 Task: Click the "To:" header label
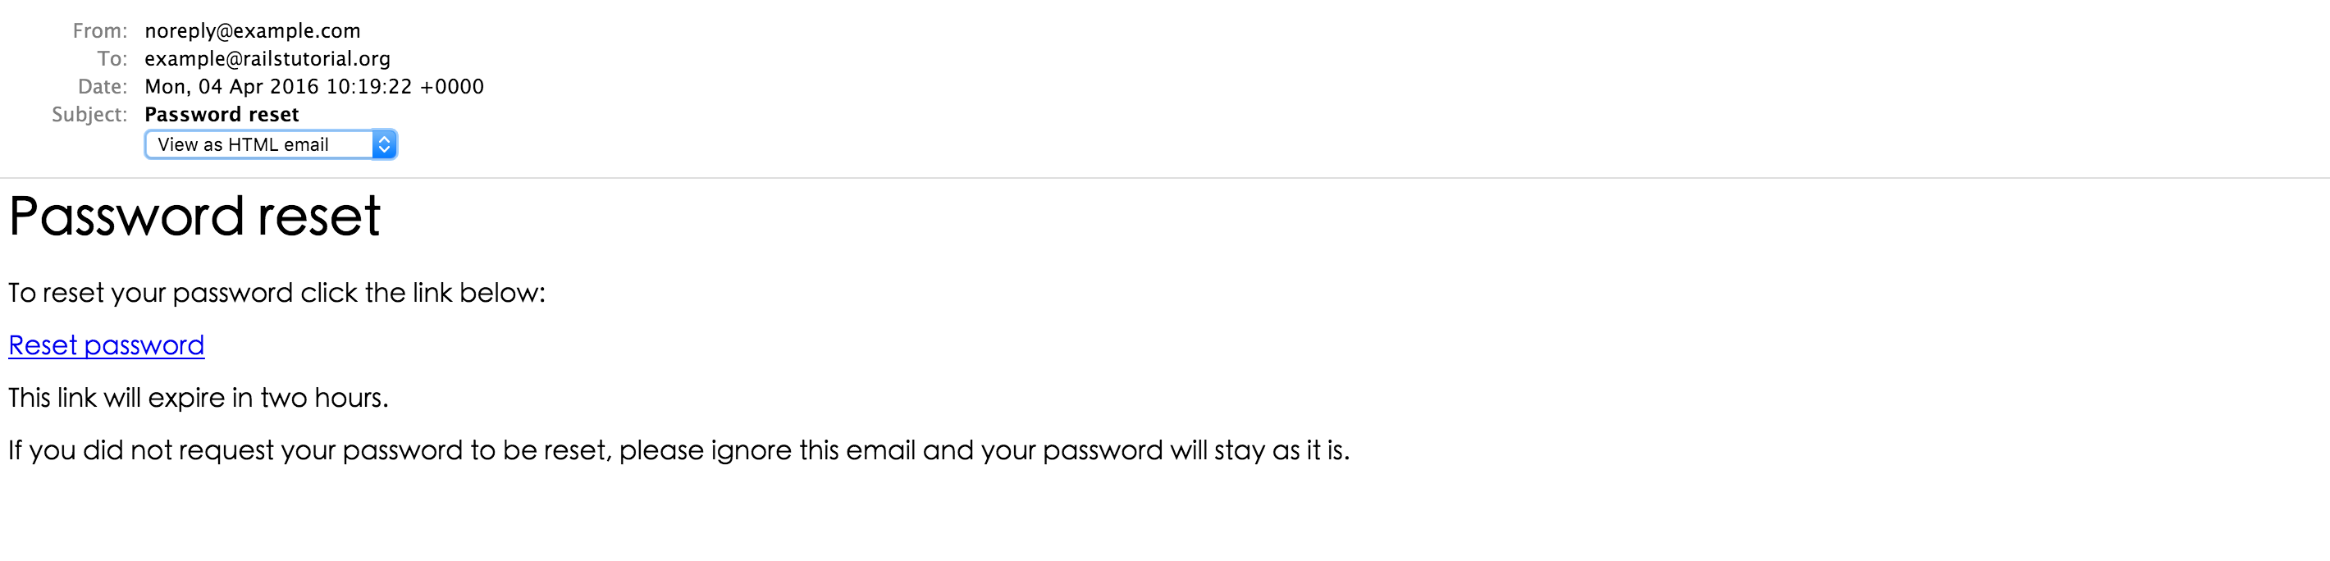pos(112,59)
